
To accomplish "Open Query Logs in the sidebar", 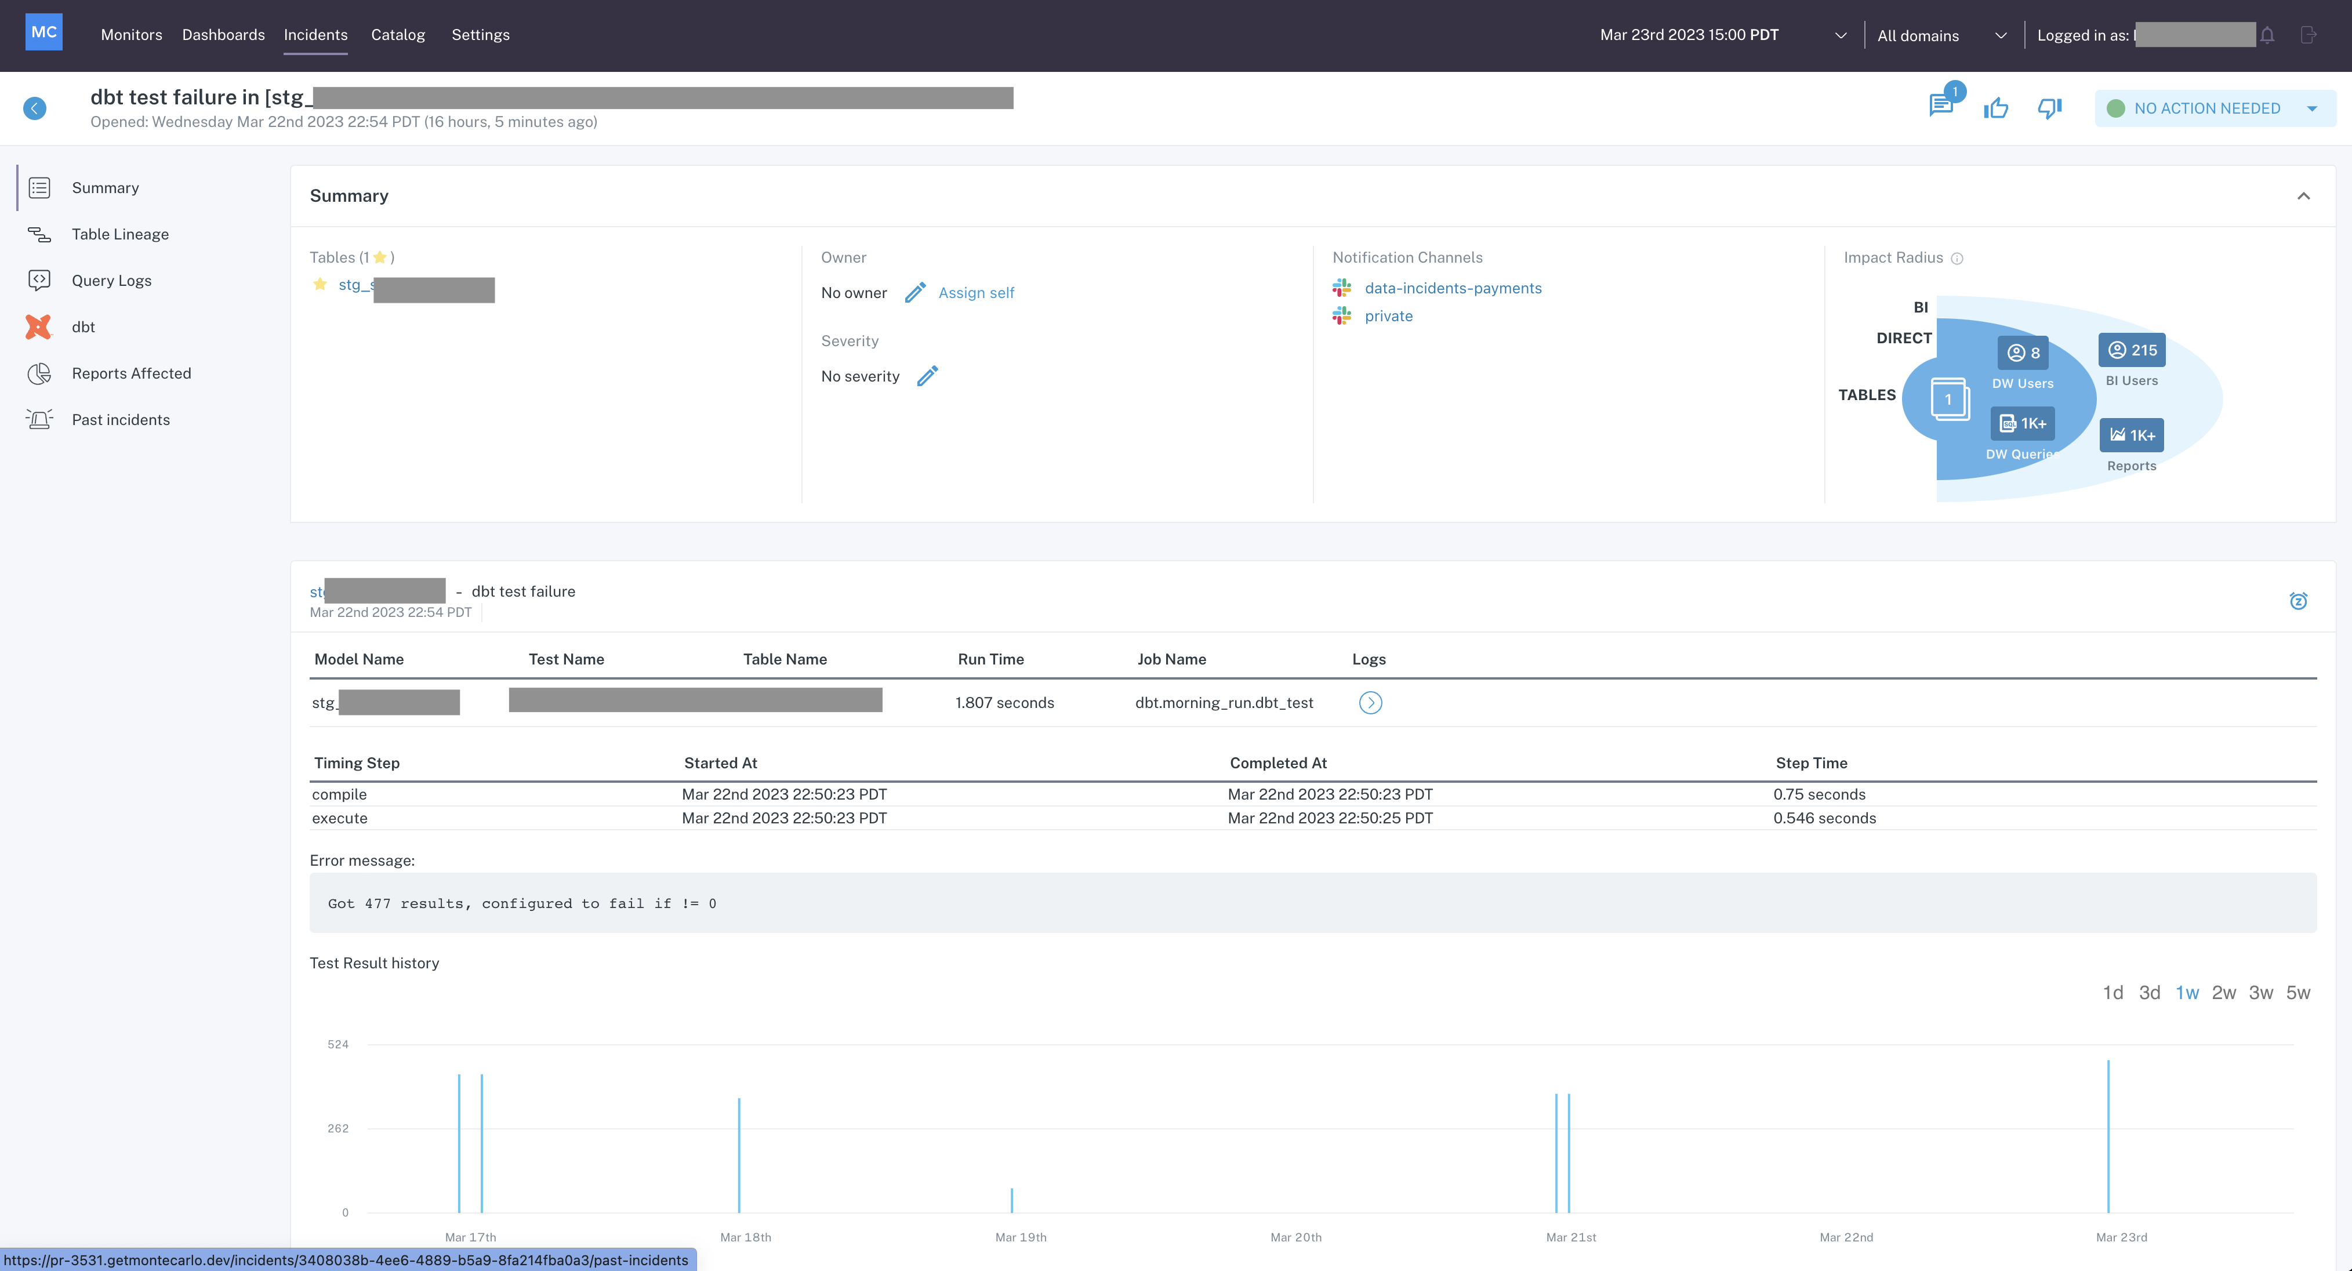I will tap(111, 281).
